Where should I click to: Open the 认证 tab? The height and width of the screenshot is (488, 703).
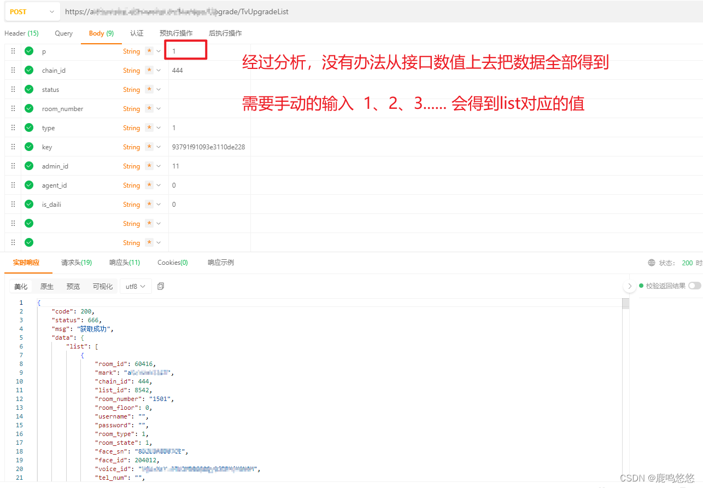(x=137, y=33)
